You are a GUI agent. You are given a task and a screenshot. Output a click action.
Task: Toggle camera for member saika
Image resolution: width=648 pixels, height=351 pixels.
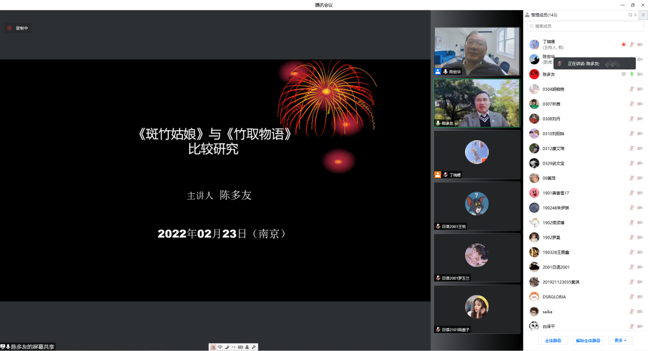click(640, 312)
